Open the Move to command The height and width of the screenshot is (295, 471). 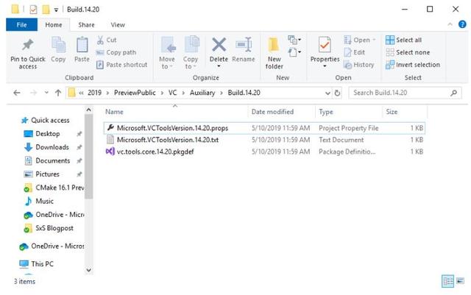167,52
